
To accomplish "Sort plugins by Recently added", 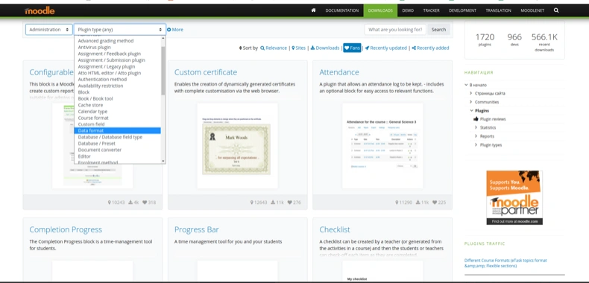I will tap(430, 48).
